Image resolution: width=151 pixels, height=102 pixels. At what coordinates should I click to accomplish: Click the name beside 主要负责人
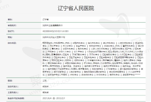coord(46,93)
